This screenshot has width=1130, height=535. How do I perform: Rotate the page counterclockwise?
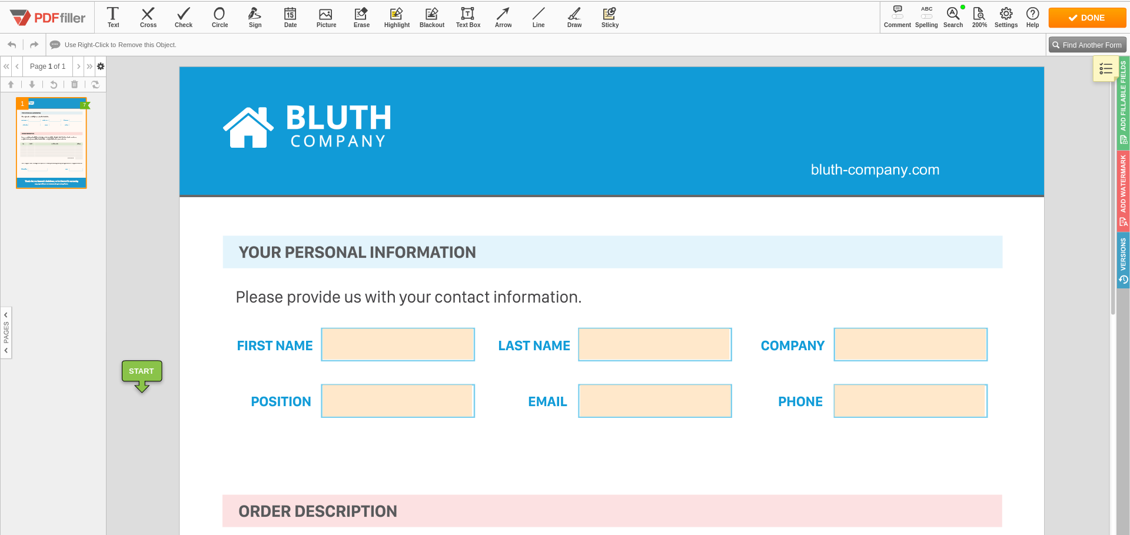click(x=53, y=85)
